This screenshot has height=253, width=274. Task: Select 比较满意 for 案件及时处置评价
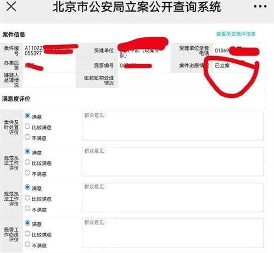pyautogui.click(x=27, y=127)
